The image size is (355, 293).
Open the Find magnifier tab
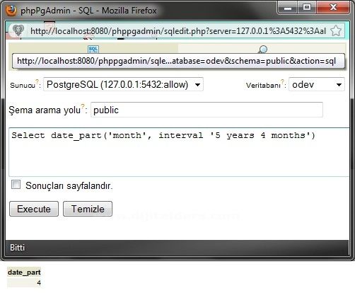point(262,50)
